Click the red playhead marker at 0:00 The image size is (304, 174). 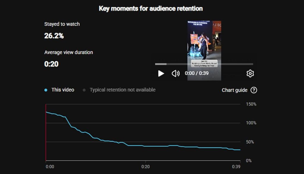[46, 132]
